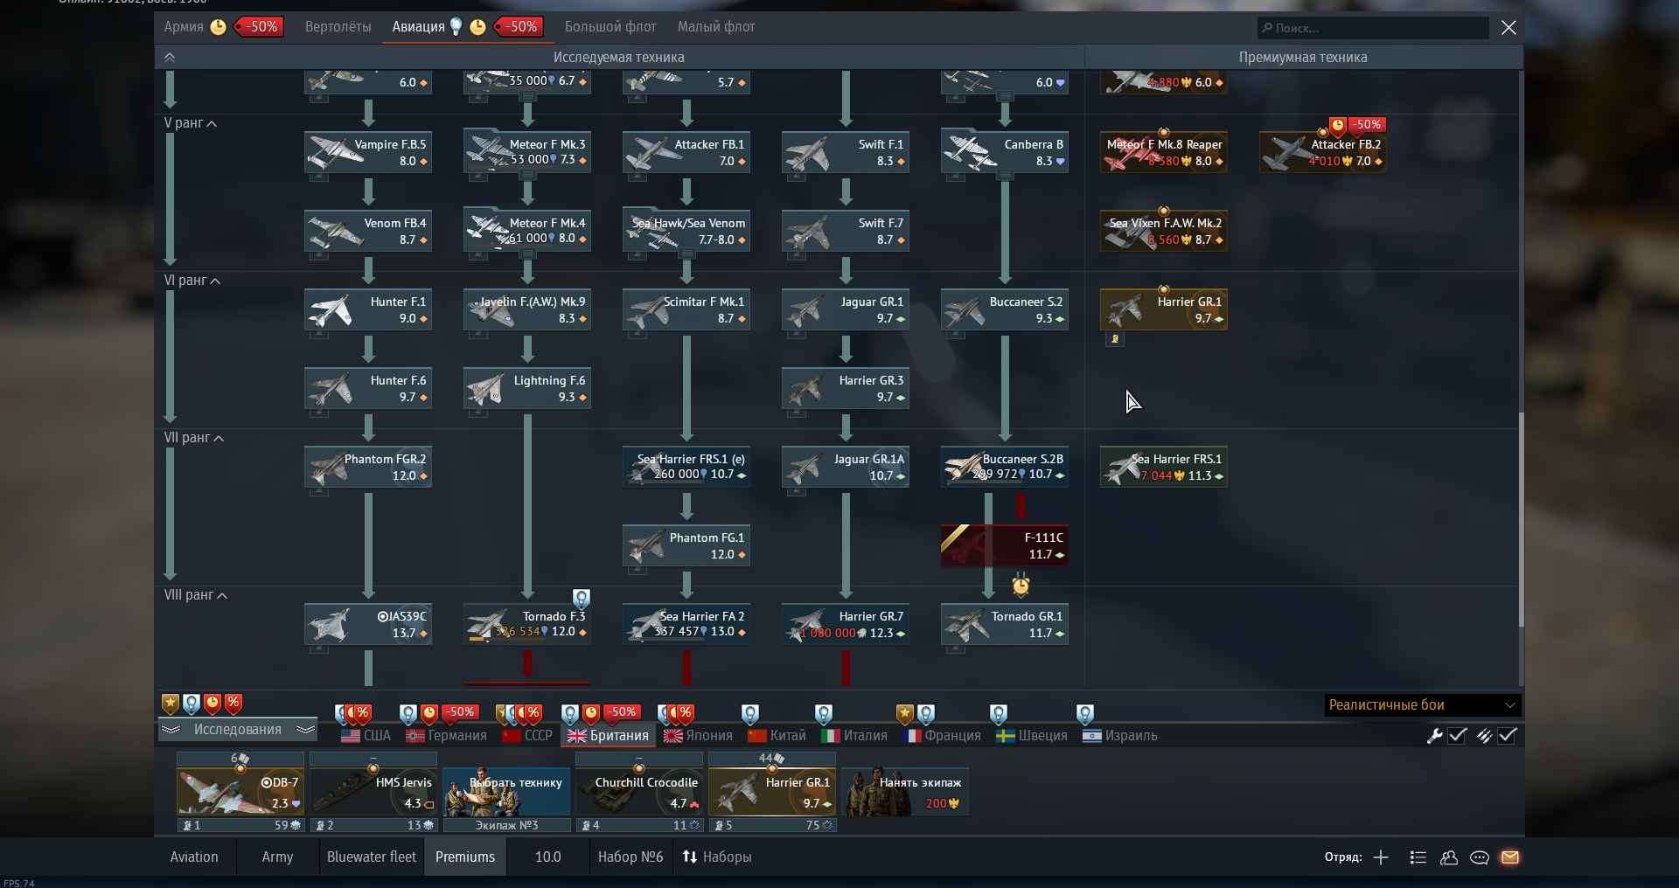Select США nation tab
The height and width of the screenshot is (888, 1679).
point(366,736)
